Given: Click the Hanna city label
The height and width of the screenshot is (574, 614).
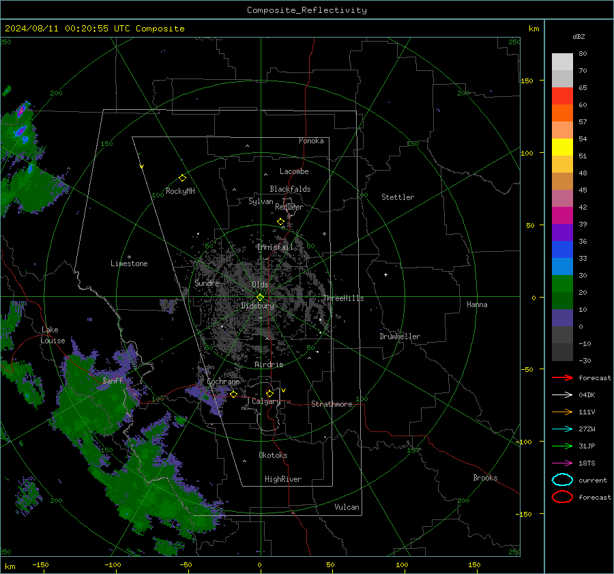Looking at the screenshot, I should pyautogui.click(x=477, y=304).
